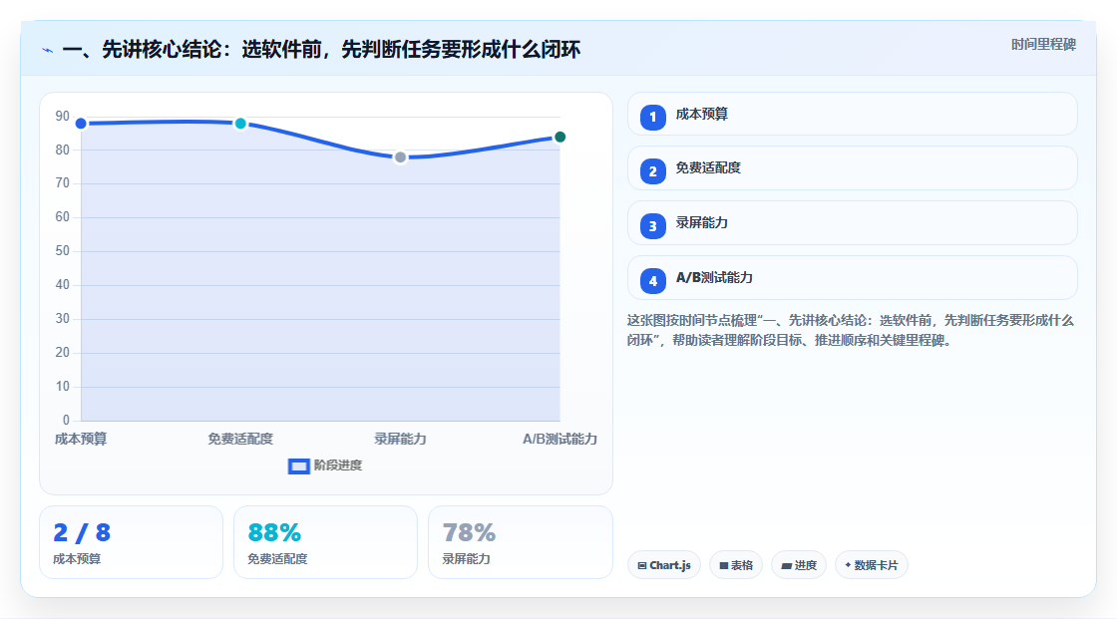Open the 录屏能力 list item
The height and width of the screenshot is (619, 1117).
pyautogui.click(x=852, y=223)
